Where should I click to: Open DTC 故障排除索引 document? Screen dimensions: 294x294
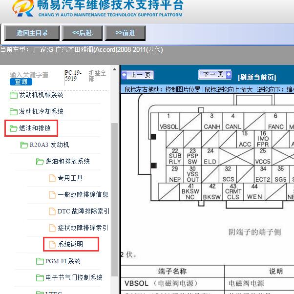83,211
